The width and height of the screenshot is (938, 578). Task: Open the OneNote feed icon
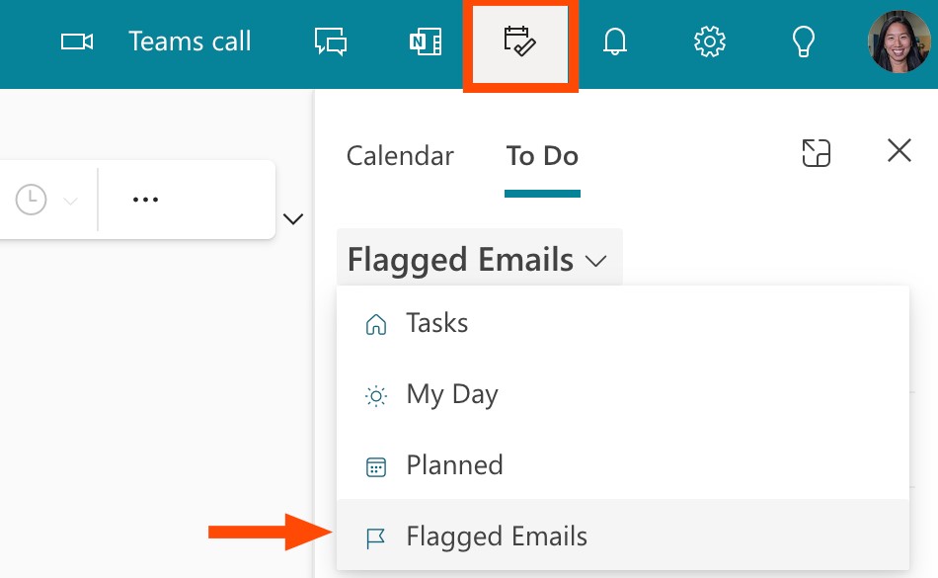pos(426,41)
